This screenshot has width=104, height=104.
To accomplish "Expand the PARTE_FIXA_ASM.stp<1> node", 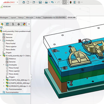I will 4,80.
